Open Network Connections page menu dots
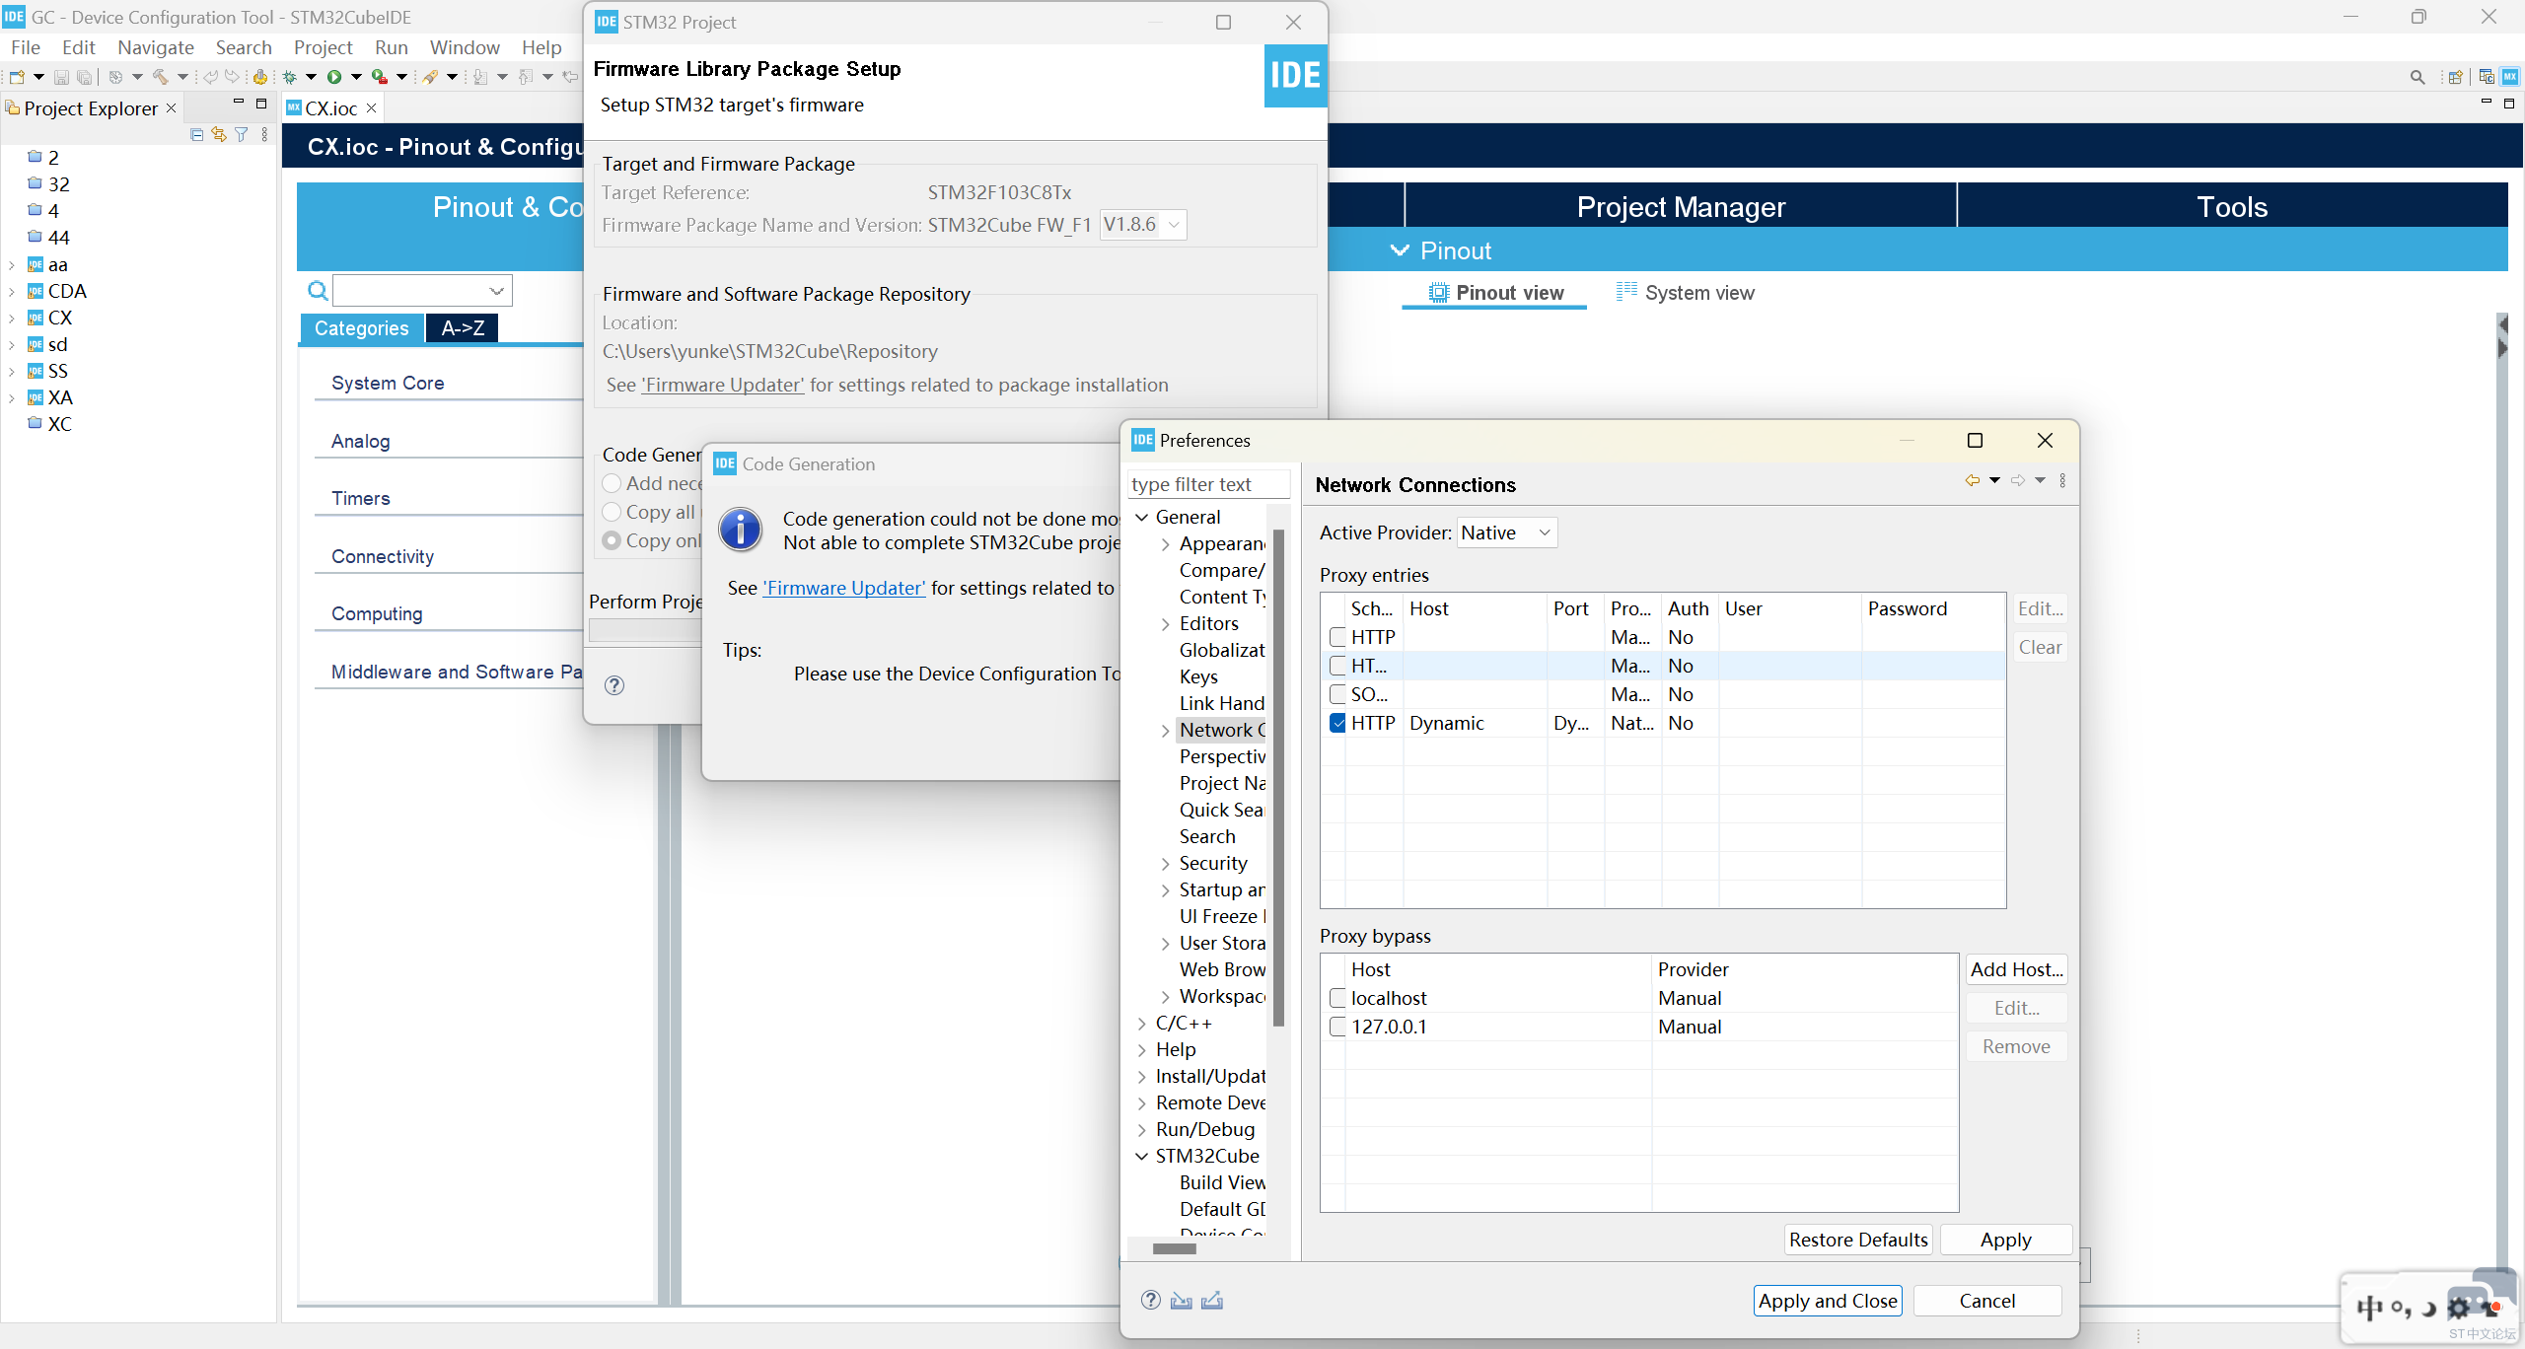 point(2063,480)
